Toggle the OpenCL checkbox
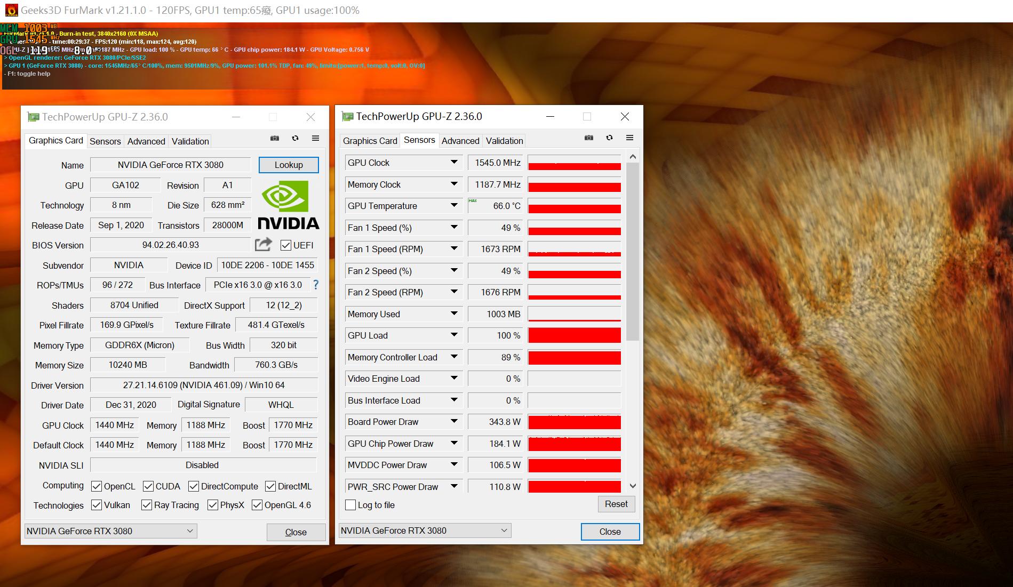 tap(97, 486)
